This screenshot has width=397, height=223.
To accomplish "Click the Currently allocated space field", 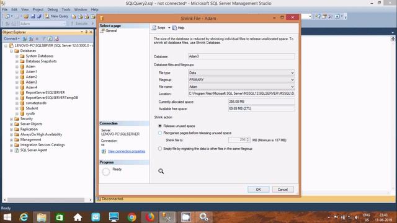I will tap(261, 102).
